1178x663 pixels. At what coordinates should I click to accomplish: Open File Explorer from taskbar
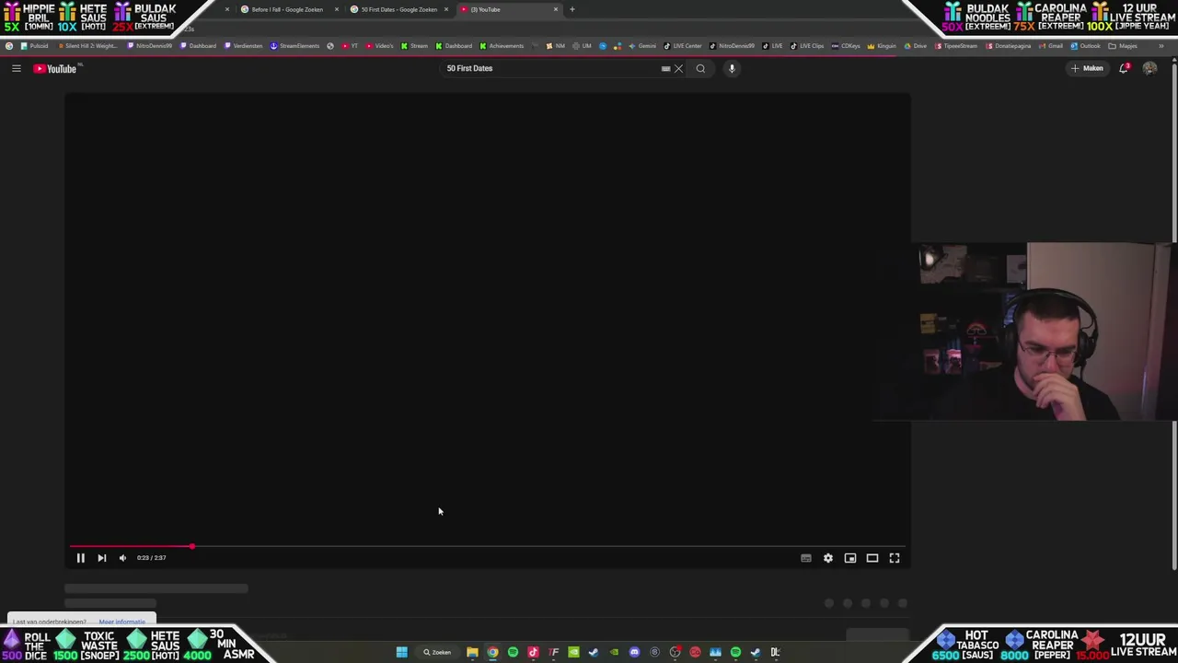coord(472,652)
